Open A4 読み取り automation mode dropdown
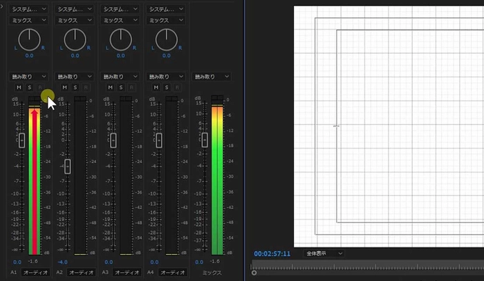This screenshot has width=484, height=281. coord(166,77)
